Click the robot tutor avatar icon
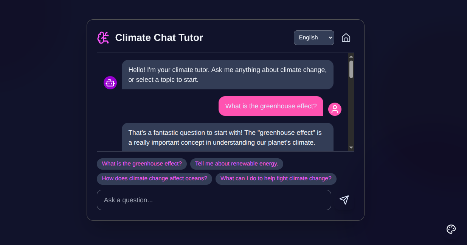The width and height of the screenshot is (467, 245). 110,83
